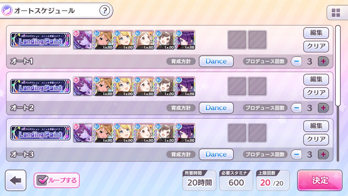Select the blonde support idol card in オート3

click(x=124, y=133)
